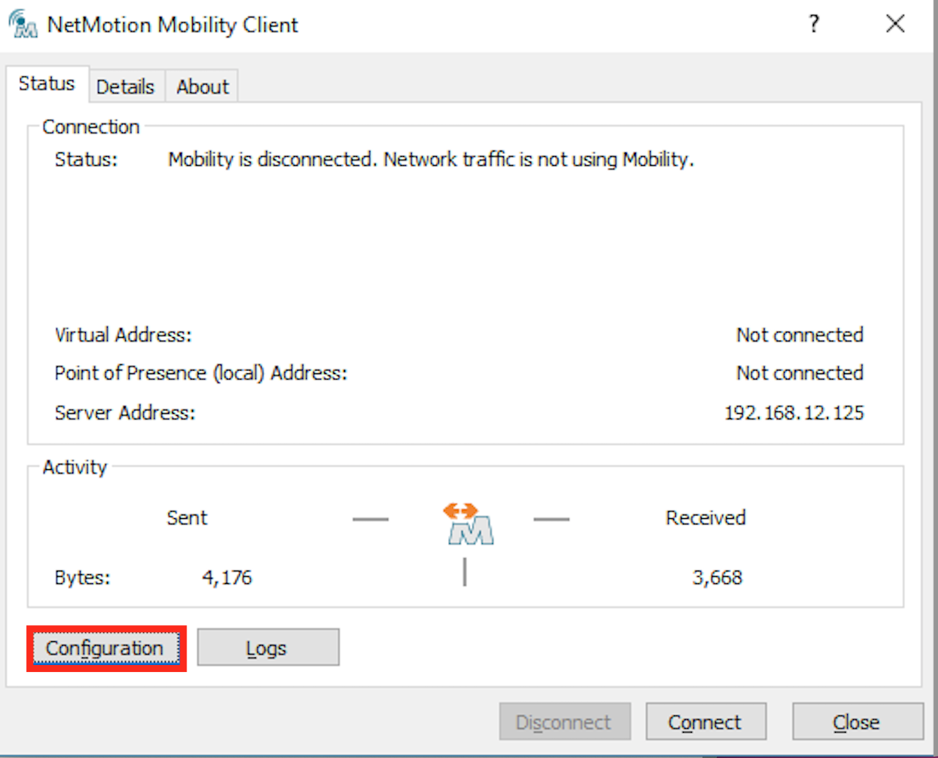Click the question mark help icon
The image size is (938, 758).
coord(814,24)
